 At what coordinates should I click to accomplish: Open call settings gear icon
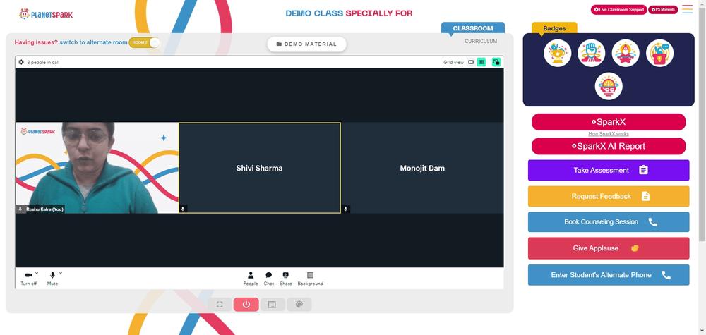tap(21, 62)
